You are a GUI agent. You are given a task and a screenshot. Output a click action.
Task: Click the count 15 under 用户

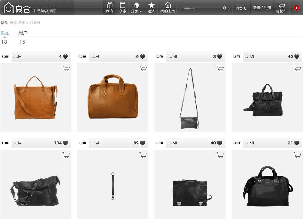[22, 42]
